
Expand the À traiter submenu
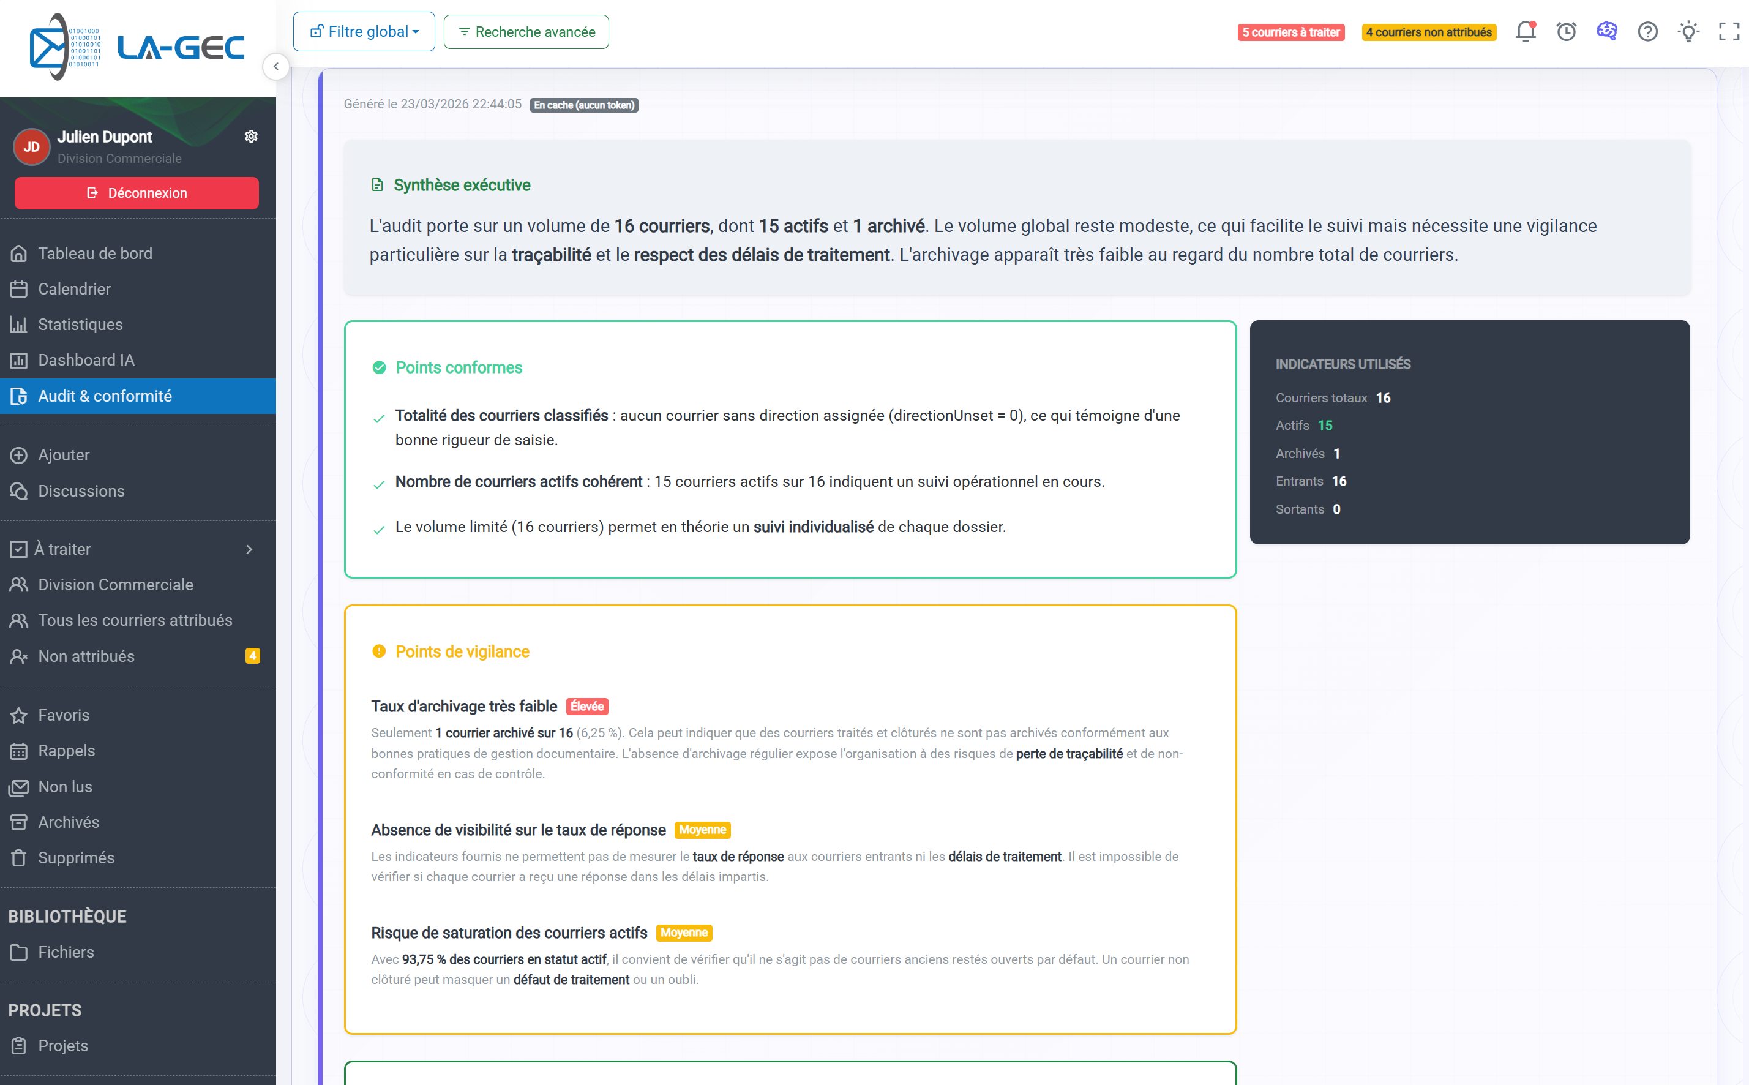tap(249, 549)
